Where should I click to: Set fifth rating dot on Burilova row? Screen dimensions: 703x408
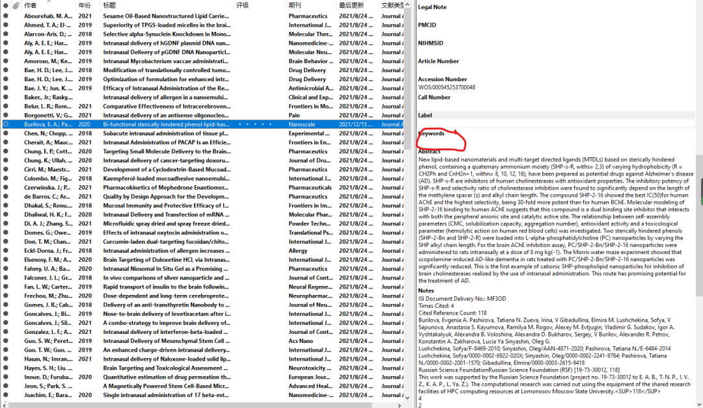(270, 124)
